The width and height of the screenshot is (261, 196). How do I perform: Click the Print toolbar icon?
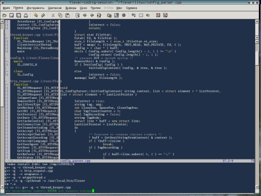tap(26, 15)
